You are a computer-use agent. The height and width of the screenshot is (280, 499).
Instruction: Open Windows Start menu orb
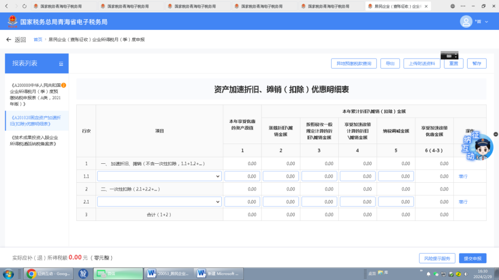(x=9, y=274)
